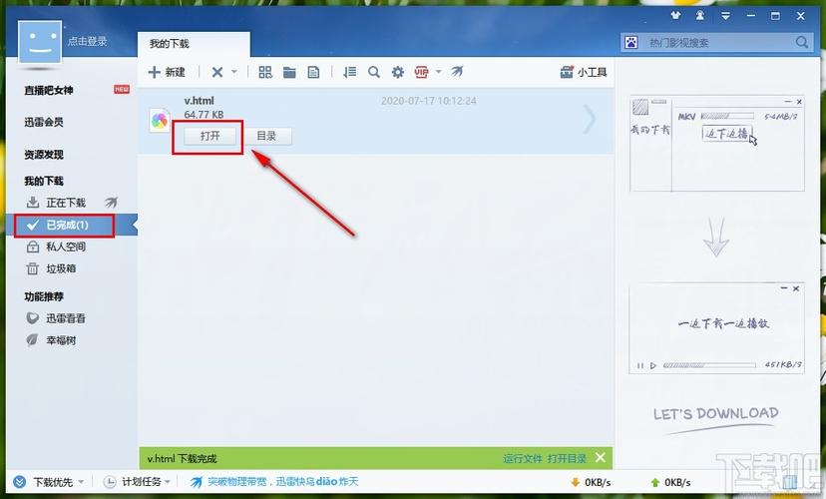826x499 pixels.
Task: Click the sort order icon in toolbar
Action: 349,72
